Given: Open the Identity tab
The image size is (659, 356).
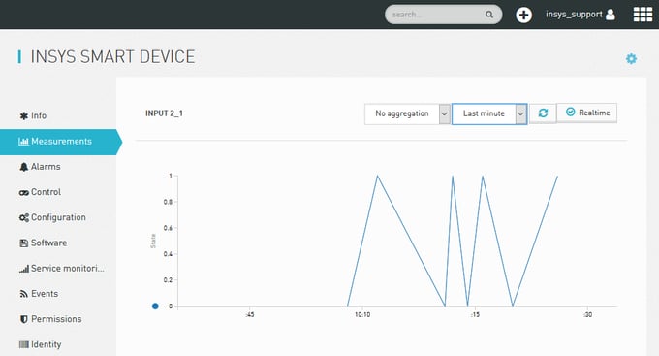Looking at the screenshot, I should tap(58, 344).
